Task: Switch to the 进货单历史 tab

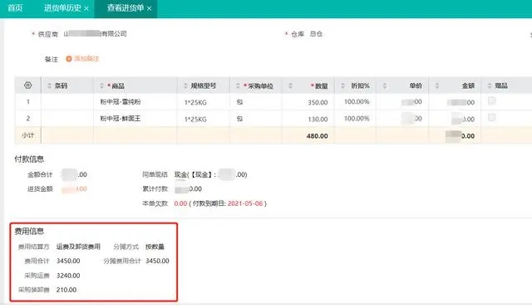Action: pyautogui.click(x=63, y=8)
